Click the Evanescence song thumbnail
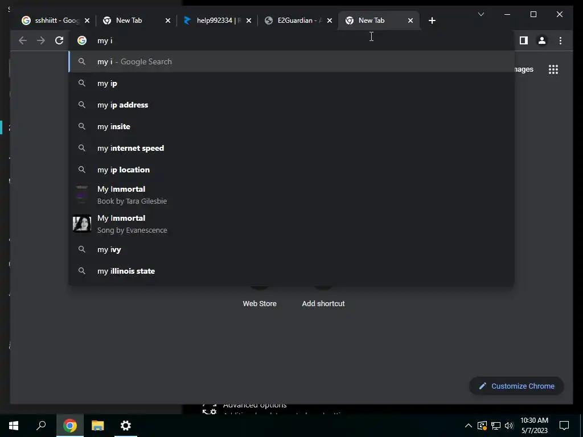Screen dimensions: 583x437 pos(82,224)
